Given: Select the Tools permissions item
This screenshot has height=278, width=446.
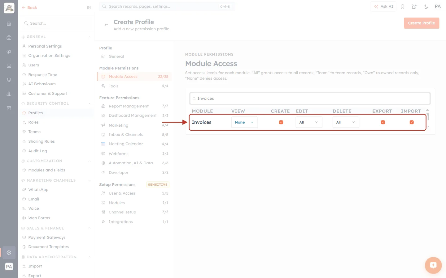Looking at the screenshot, I should coord(134,86).
